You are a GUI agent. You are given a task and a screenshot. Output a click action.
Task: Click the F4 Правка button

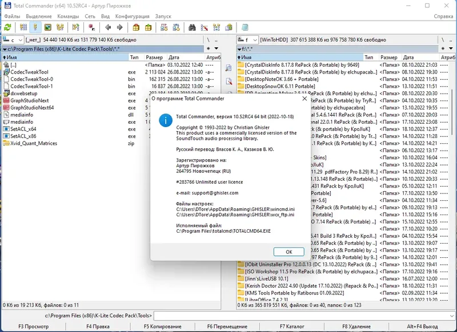coord(98,326)
